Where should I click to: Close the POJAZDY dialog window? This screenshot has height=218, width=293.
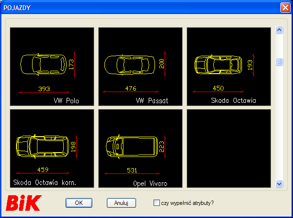285,8
